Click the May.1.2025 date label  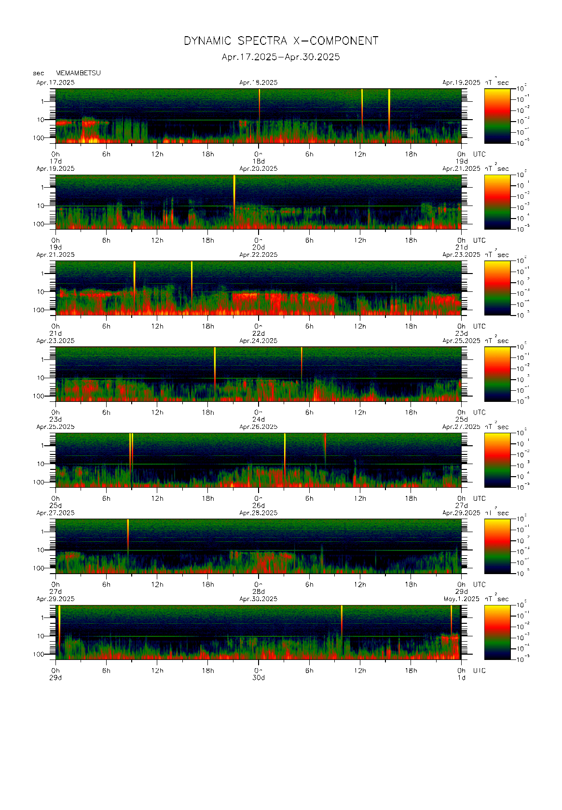pos(462,599)
